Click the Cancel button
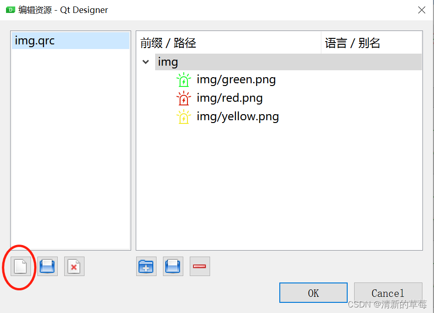The width and height of the screenshot is (434, 313). [388, 293]
